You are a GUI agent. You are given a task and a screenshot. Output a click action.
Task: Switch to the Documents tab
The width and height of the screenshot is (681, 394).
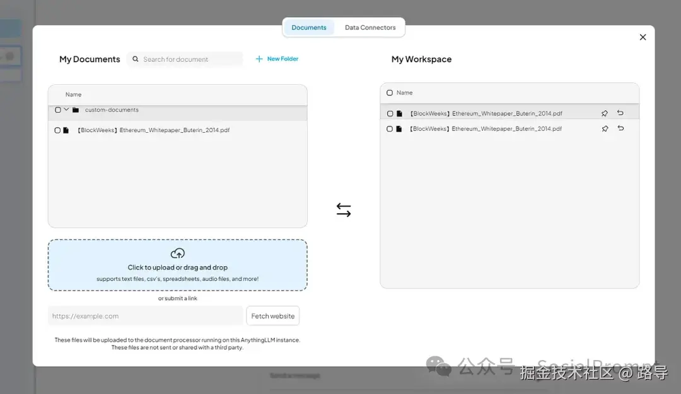(x=309, y=27)
